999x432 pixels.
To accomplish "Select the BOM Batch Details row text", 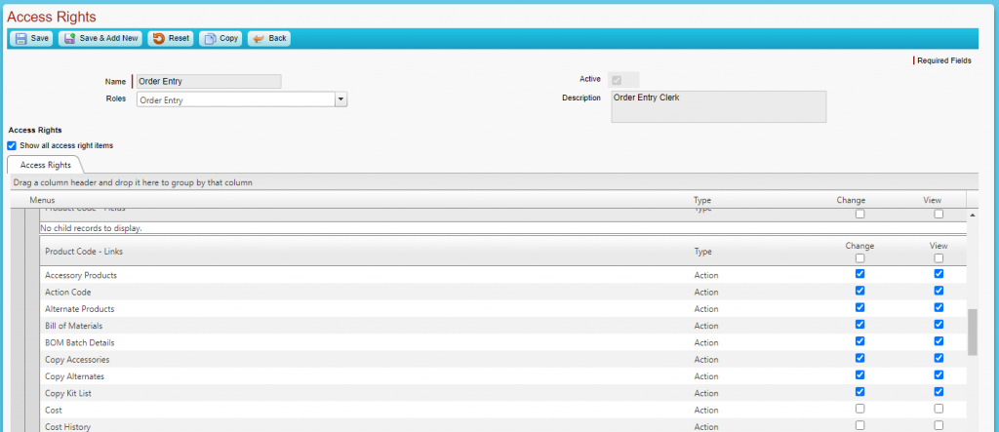I will (80, 343).
